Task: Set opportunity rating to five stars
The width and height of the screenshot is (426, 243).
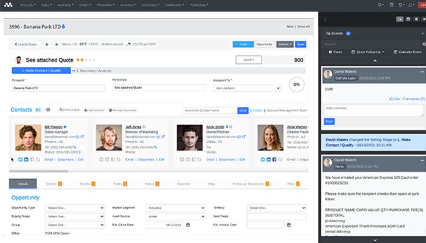Action: [x=94, y=60]
